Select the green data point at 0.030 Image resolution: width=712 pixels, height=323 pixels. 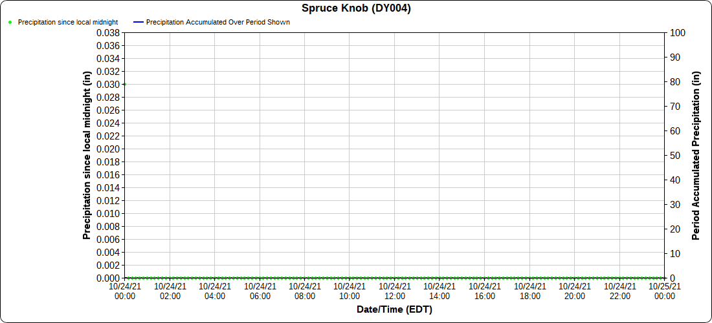pyautogui.click(x=125, y=84)
